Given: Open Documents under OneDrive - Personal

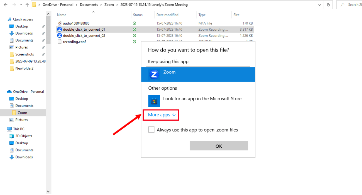Looking at the screenshot, I should pyautogui.click(x=24, y=106).
